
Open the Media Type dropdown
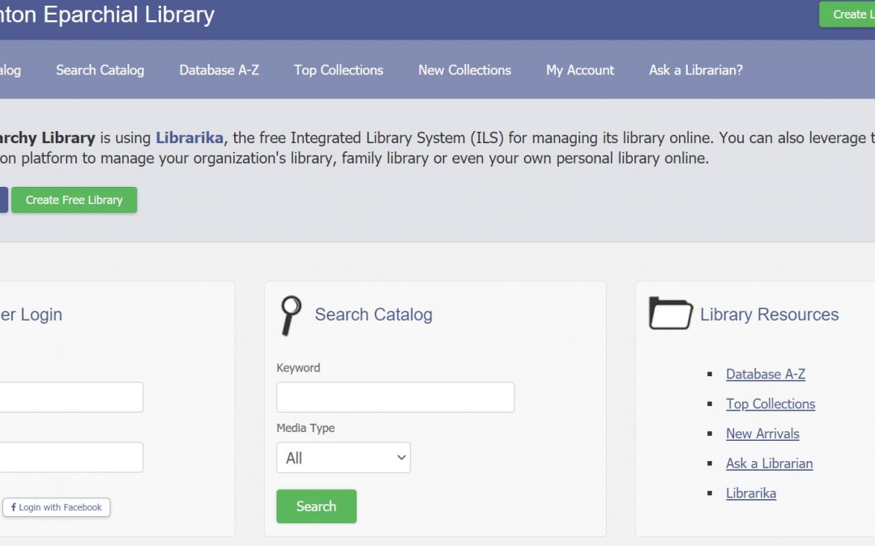pyautogui.click(x=344, y=458)
